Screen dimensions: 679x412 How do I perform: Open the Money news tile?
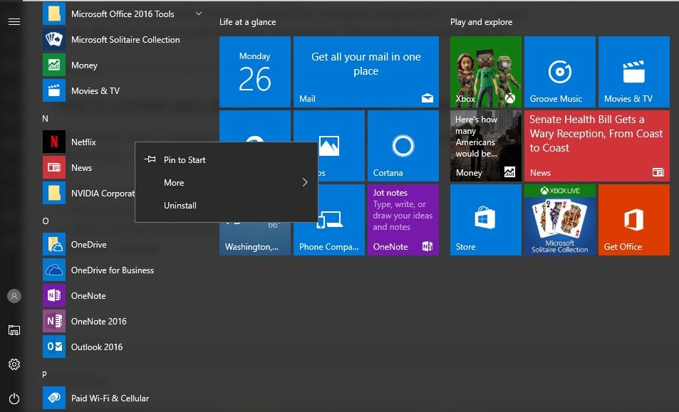[486, 146]
